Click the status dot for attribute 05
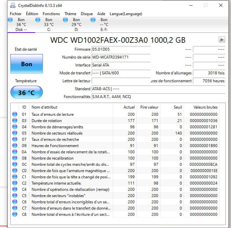The image size is (231, 228). click(x=15, y=133)
